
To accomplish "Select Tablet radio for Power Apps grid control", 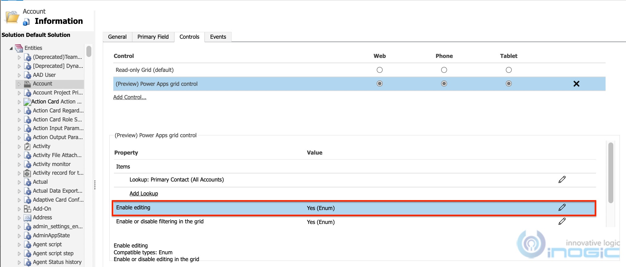I will pyautogui.click(x=509, y=84).
